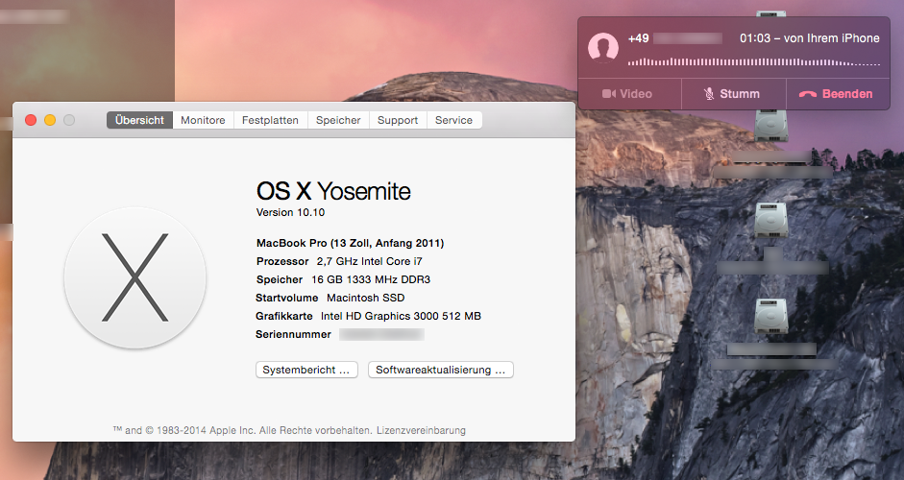904x480 pixels.
Task: Click the call audio waveform indicator
Action: click(x=753, y=61)
